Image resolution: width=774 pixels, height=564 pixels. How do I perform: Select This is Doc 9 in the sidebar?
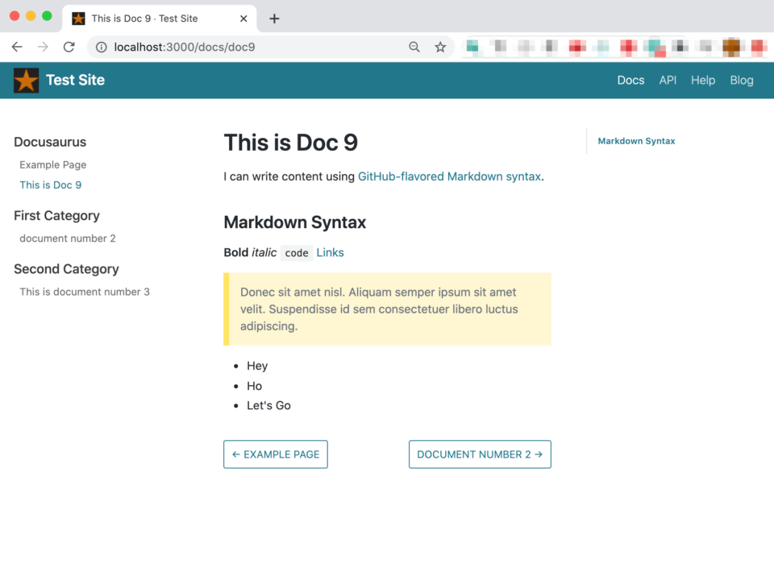pyautogui.click(x=50, y=185)
